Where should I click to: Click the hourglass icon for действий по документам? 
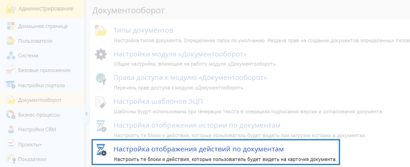101,150
